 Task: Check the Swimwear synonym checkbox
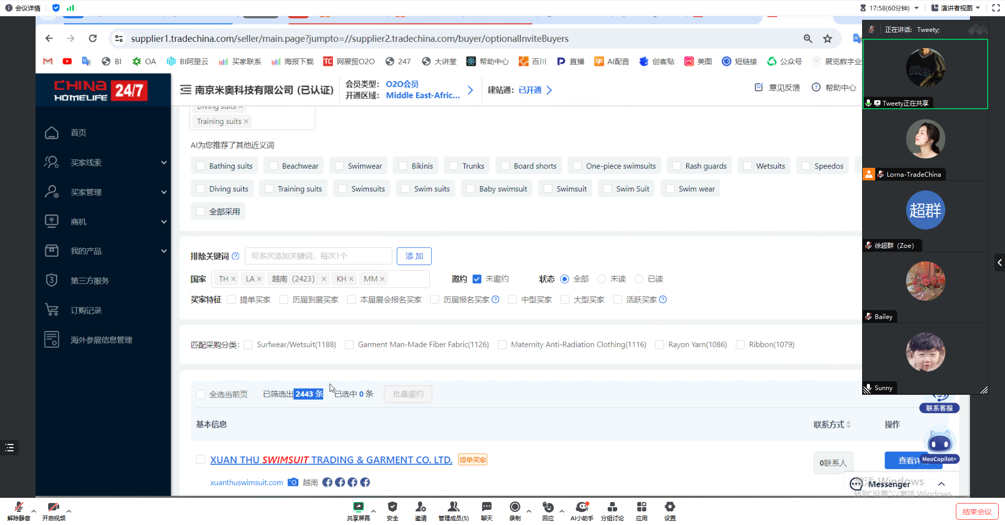[x=339, y=166]
